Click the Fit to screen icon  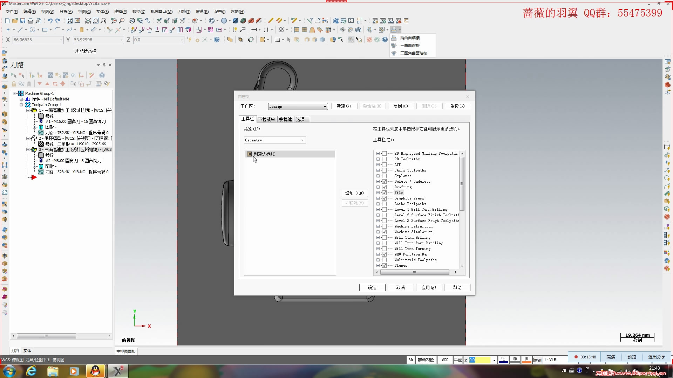click(70, 21)
